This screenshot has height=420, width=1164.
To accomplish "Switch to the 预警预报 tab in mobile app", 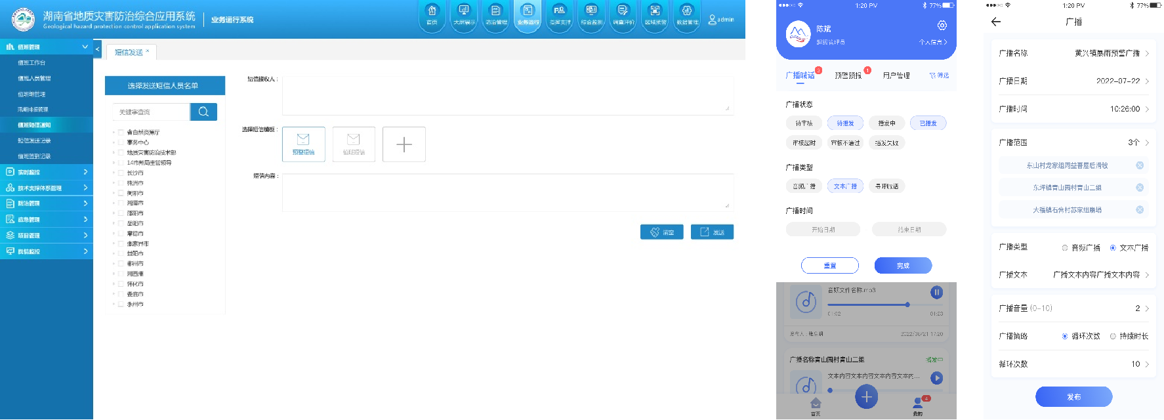I will coord(848,75).
